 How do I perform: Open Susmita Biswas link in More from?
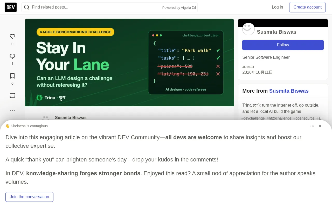(289, 91)
